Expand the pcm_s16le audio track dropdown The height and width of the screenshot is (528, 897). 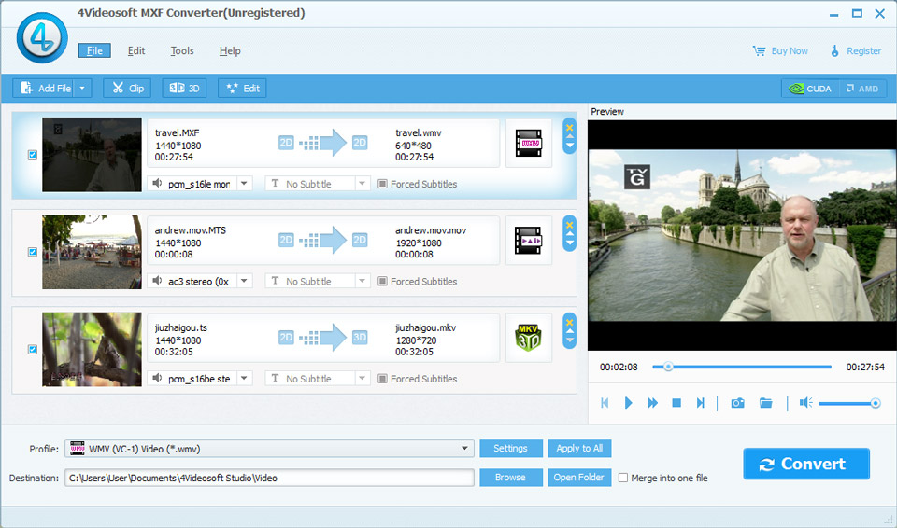point(244,184)
